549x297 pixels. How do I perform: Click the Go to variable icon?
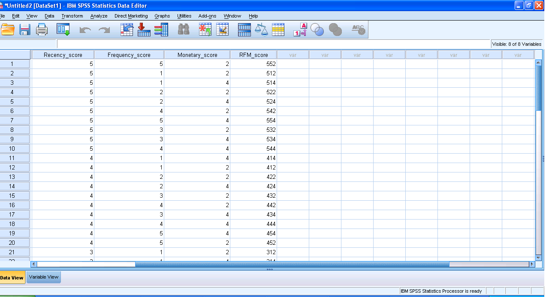click(144, 30)
